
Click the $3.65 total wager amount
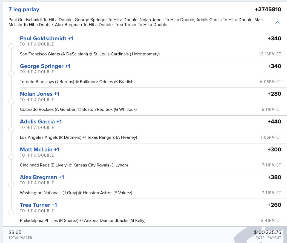click(15, 232)
